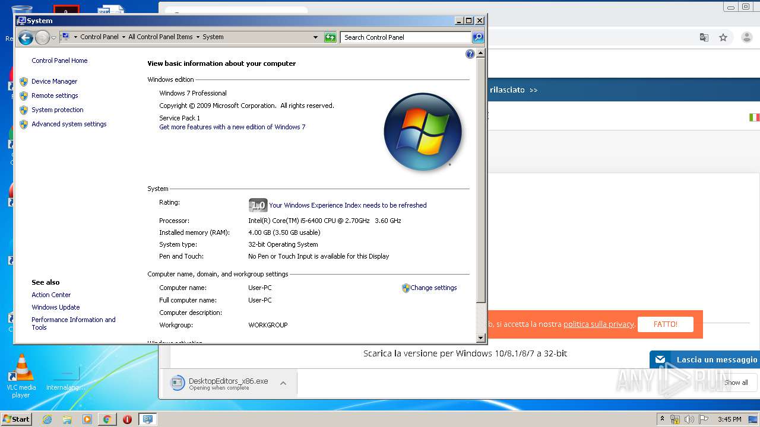Click the search magnifier button in Control Panel
Screen dimensions: 760x427
point(478,37)
